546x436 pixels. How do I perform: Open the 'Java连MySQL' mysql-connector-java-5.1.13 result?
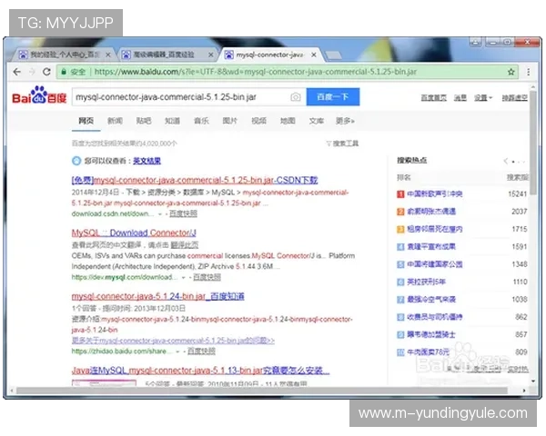200,371
